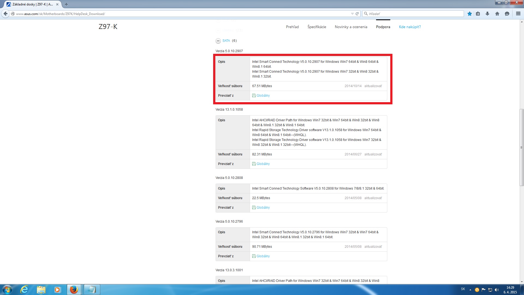Download 13.1.0.1058 driver via Globálny link
The height and width of the screenshot is (295, 524).
[x=263, y=164]
